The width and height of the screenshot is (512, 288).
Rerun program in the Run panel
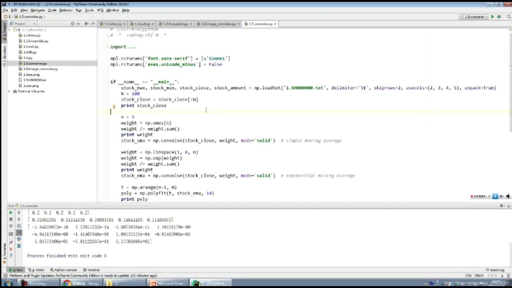[11, 213]
